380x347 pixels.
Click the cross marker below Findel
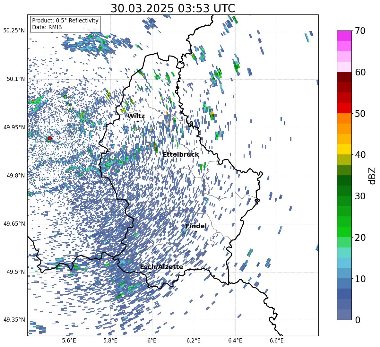(x=196, y=232)
